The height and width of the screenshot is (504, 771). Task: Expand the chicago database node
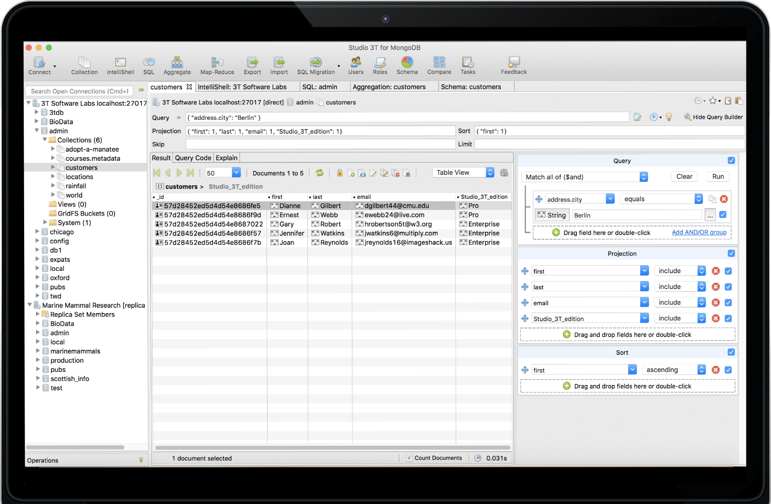tap(37, 231)
